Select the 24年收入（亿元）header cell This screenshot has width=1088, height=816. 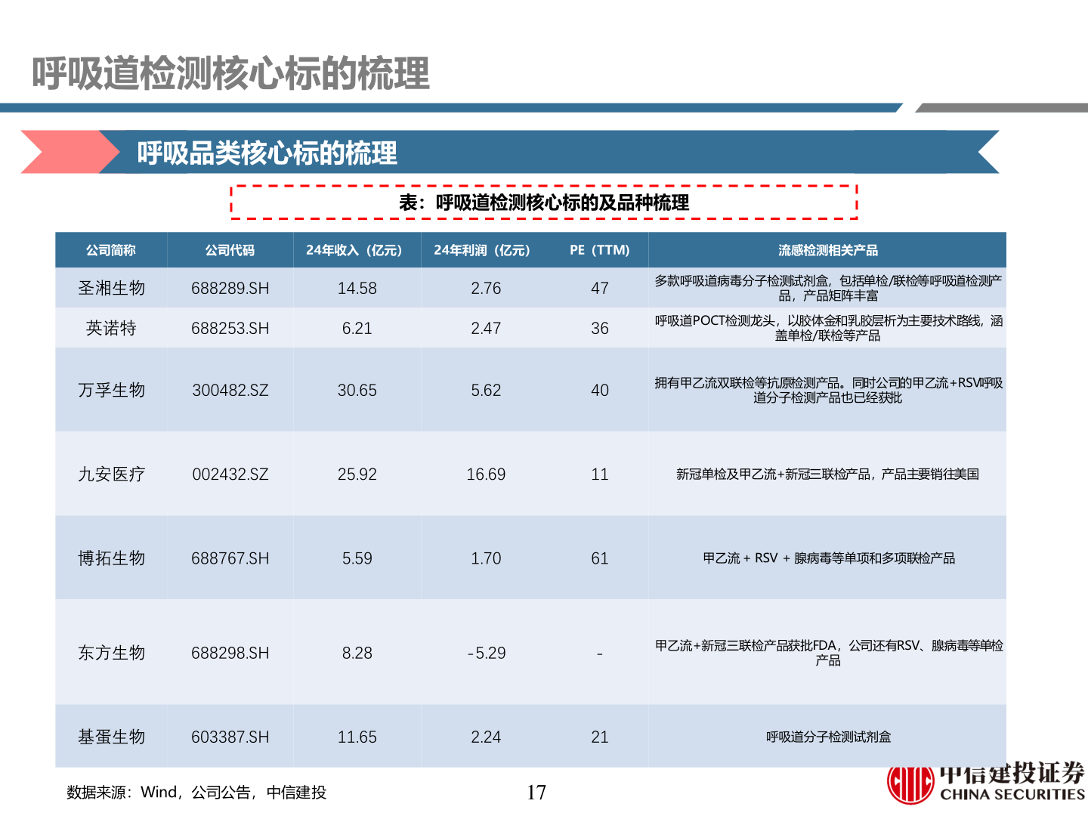[357, 250]
